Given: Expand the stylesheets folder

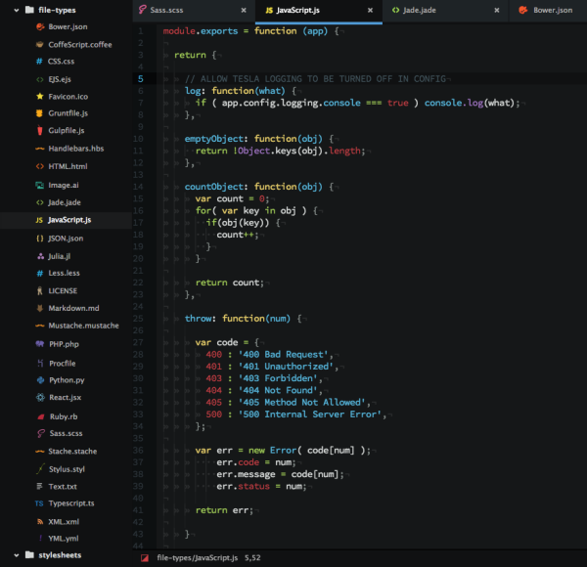Looking at the screenshot, I should pyautogui.click(x=14, y=555).
